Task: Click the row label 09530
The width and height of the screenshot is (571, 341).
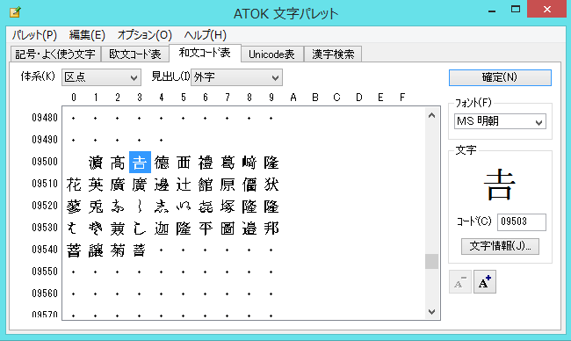Action: click(45, 228)
